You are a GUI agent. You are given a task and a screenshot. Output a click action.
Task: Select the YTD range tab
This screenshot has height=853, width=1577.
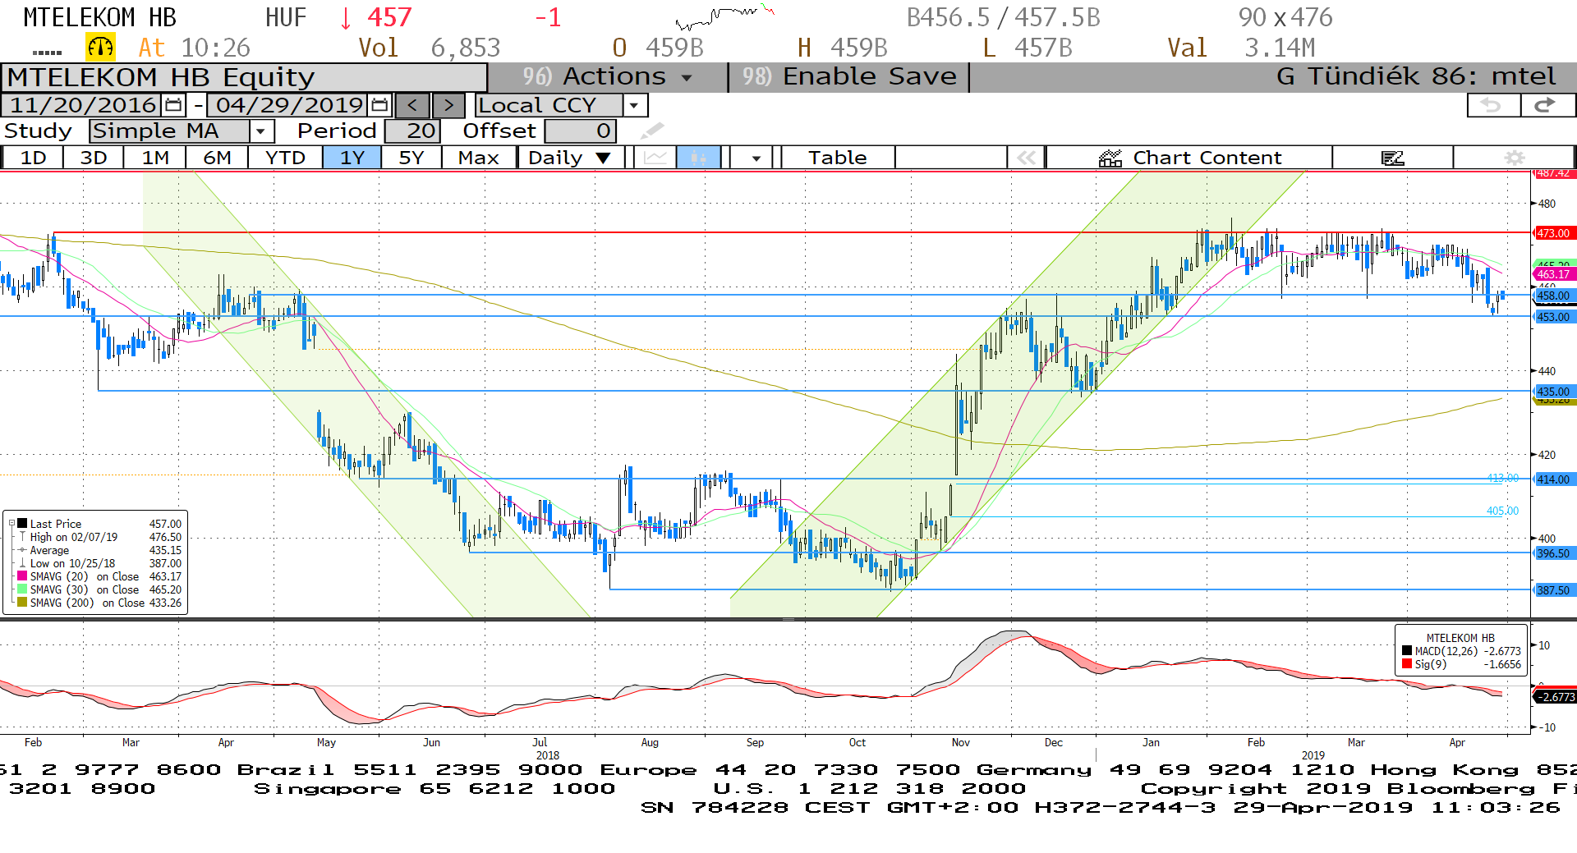(285, 158)
